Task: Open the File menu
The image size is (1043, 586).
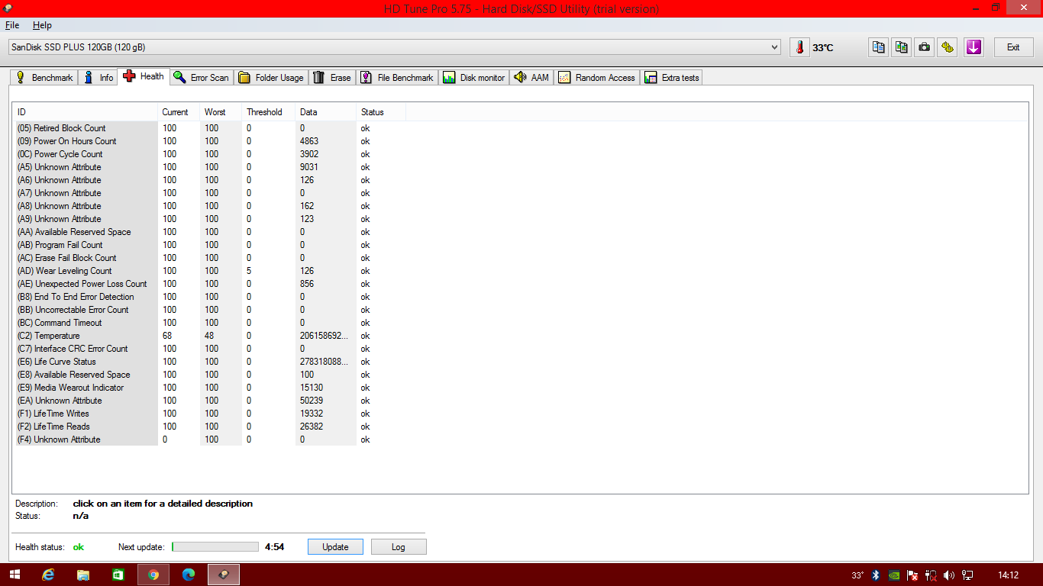Action: 12,25
